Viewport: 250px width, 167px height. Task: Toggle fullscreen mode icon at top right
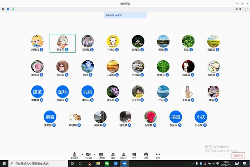(x=246, y=9)
